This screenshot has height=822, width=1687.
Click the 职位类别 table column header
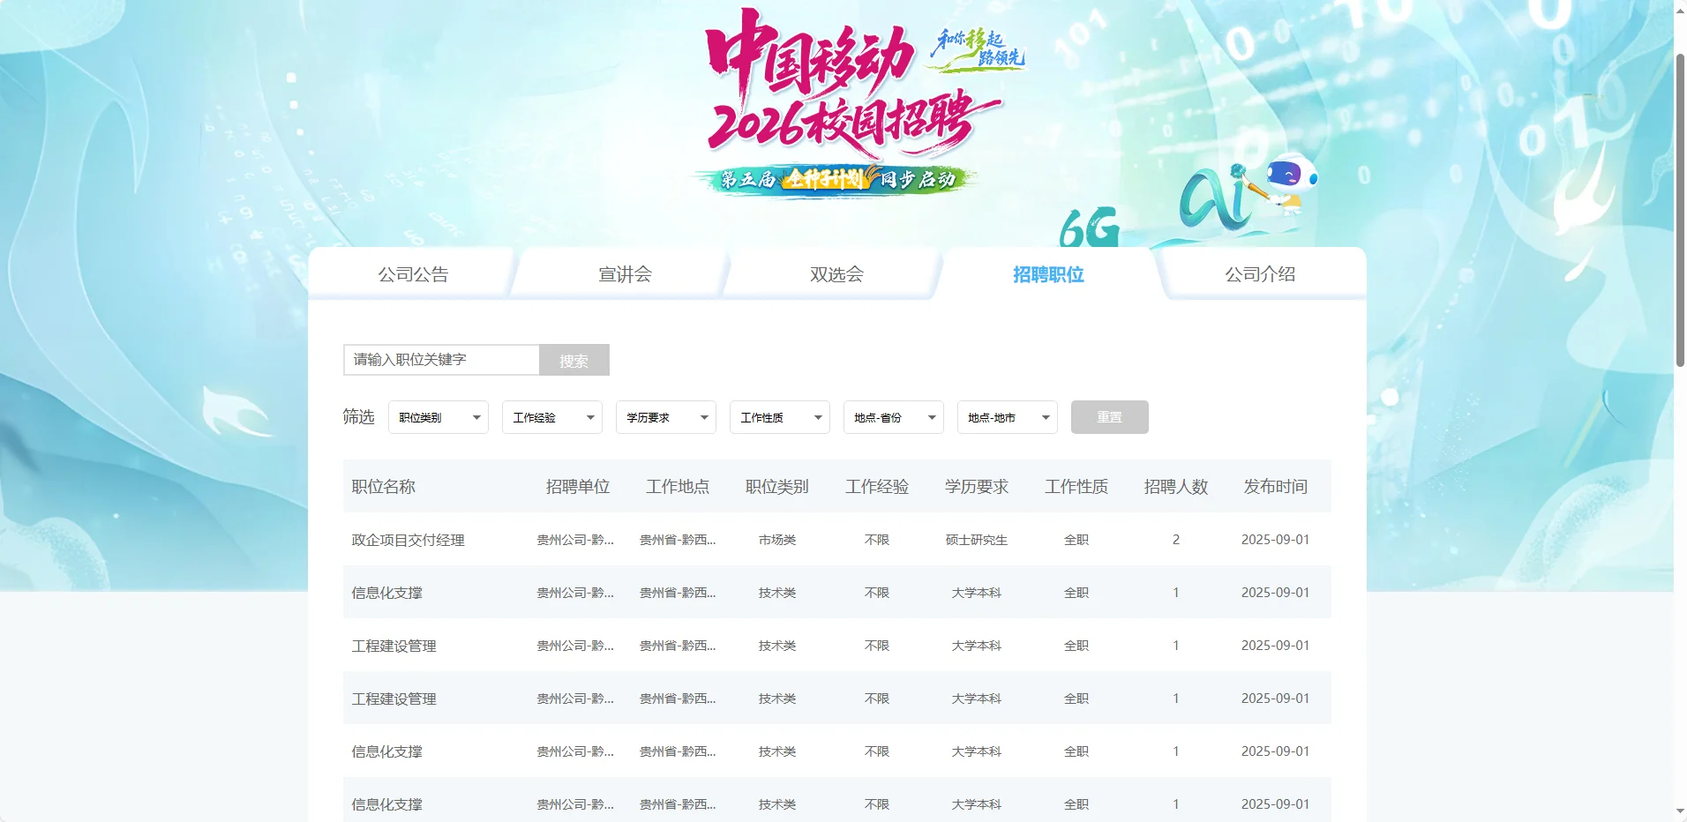point(777,487)
